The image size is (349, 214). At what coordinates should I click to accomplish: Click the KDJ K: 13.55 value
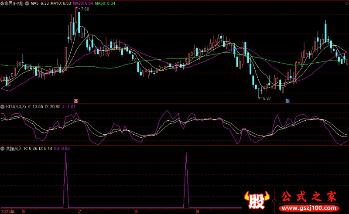(35, 107)
